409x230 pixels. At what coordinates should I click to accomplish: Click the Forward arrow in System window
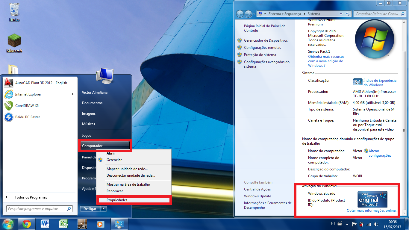tap(248, 14)
